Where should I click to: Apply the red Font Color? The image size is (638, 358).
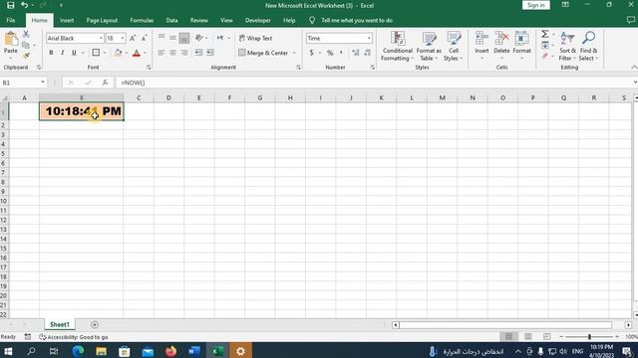(137, 53)
